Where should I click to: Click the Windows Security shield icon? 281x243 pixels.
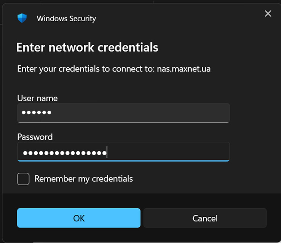pos(22,18)
